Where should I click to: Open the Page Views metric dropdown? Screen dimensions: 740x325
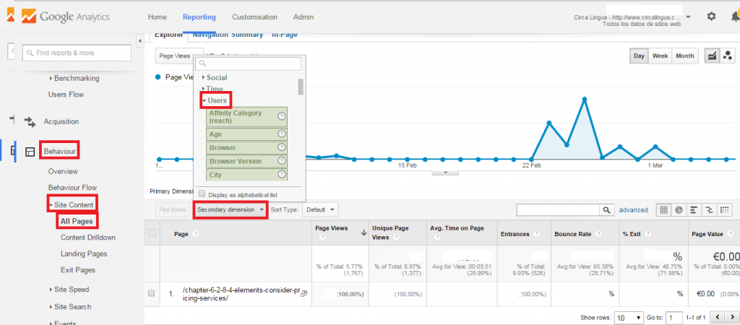click(179, 56)
